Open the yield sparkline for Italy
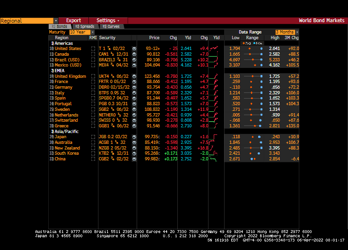 (216, 93)
